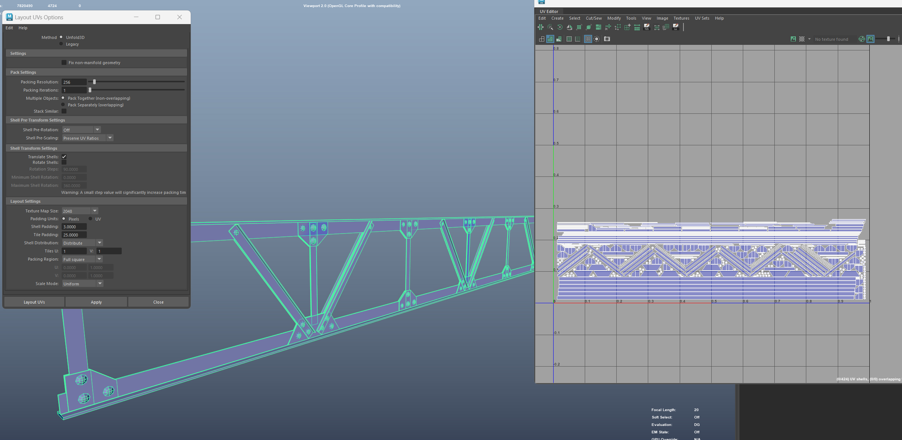
Task: Click the Apply button
Action: [96, 302]
